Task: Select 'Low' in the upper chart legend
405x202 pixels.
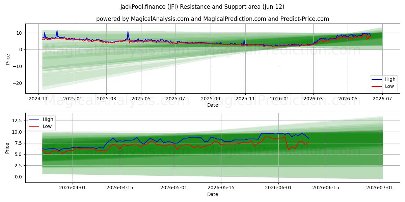Action: point(390,87)
